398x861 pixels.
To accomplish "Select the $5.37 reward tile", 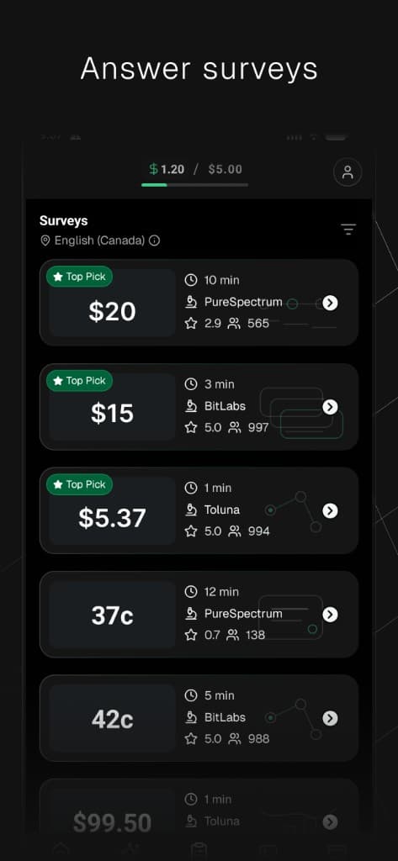I will (112, 510).
